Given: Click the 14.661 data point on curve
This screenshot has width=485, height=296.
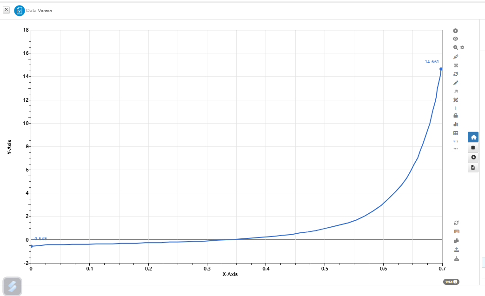Looking at the screenshot, I should [441, 69].
